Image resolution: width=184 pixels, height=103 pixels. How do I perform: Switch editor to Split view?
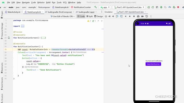coord(89,16)
